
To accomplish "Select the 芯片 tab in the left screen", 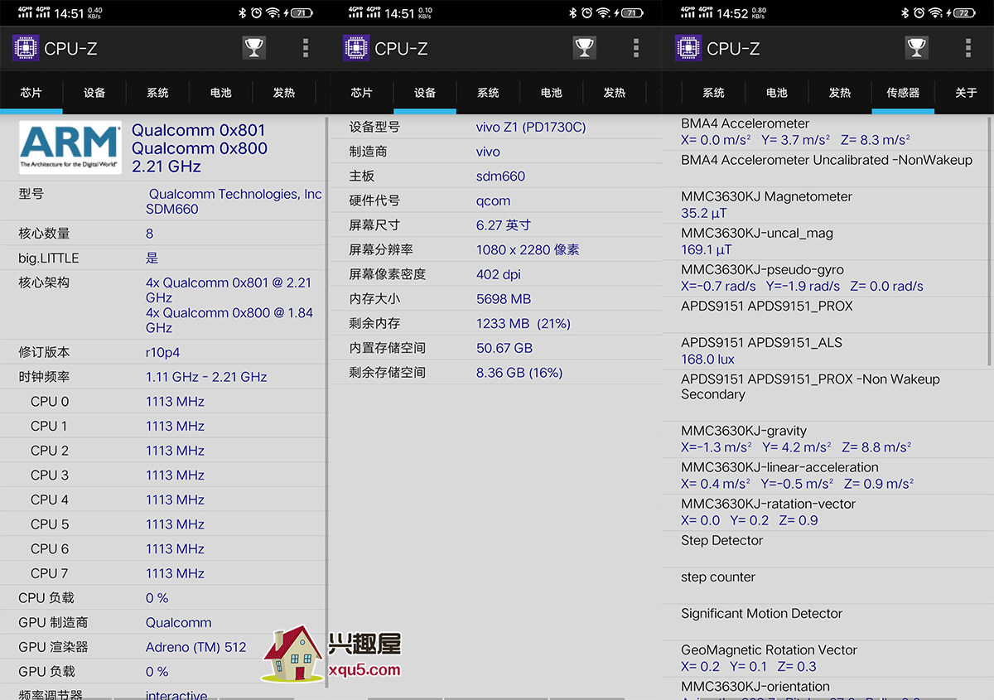I will (31, 93).
